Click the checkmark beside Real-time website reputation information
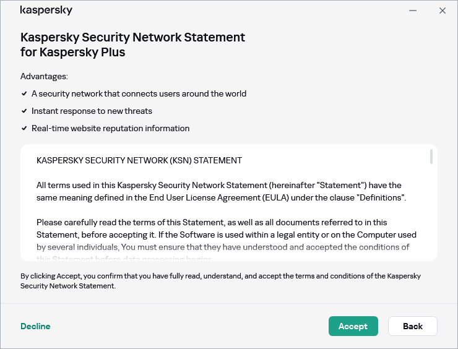Viewport: 458px width, 349px height. (x=24, y=129)
